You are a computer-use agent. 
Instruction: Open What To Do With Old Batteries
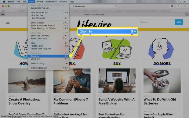coord(160,101)
